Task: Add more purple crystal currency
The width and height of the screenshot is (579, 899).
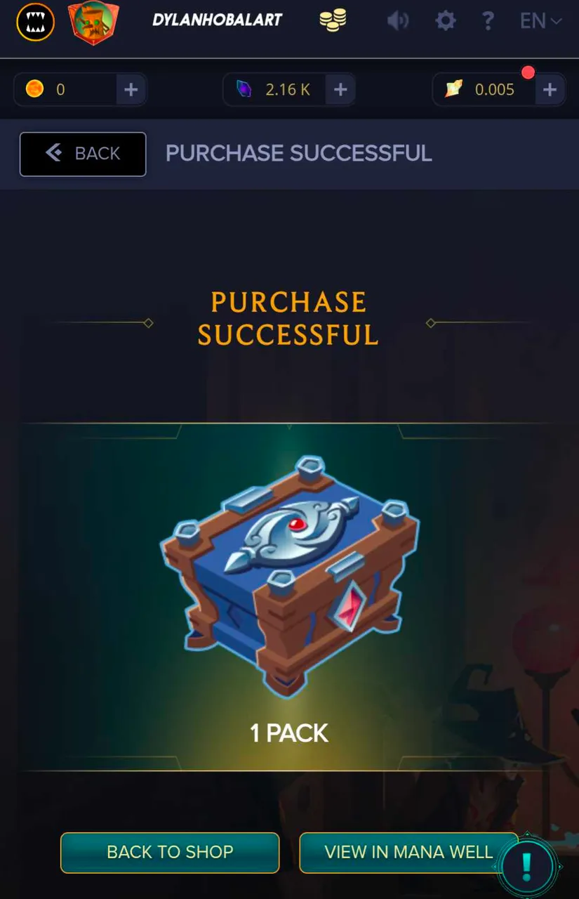Action: 340,89
